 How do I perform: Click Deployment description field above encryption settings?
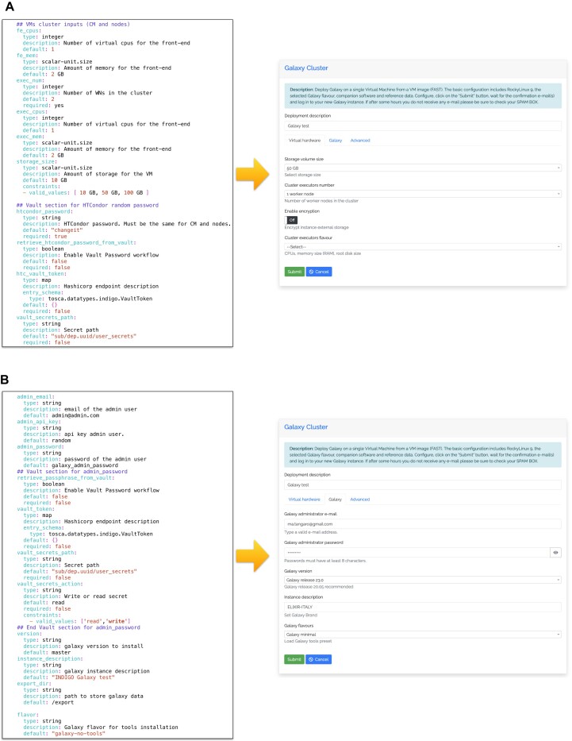click(x=422, y=125)
